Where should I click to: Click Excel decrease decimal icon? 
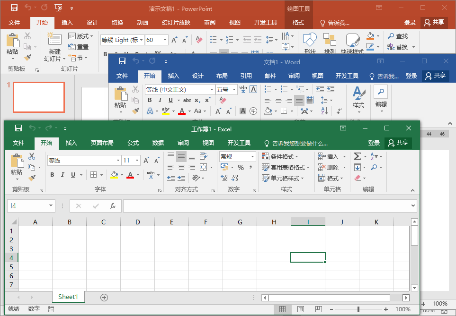(x=234, y=178)
